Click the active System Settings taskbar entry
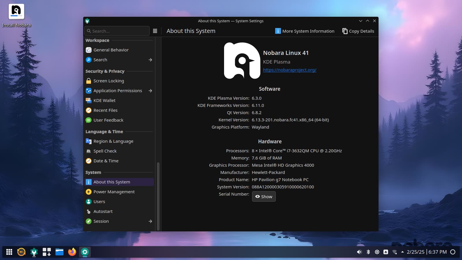Viewport: 462px width, 260px height. point(85,252)
